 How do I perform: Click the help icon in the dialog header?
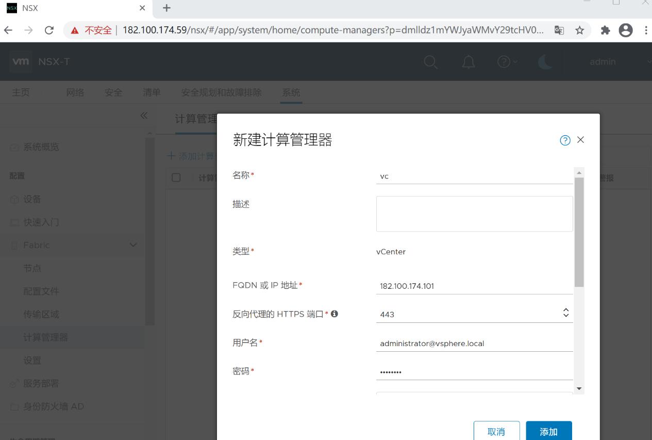pyautogui.click(x=565, y=140)
